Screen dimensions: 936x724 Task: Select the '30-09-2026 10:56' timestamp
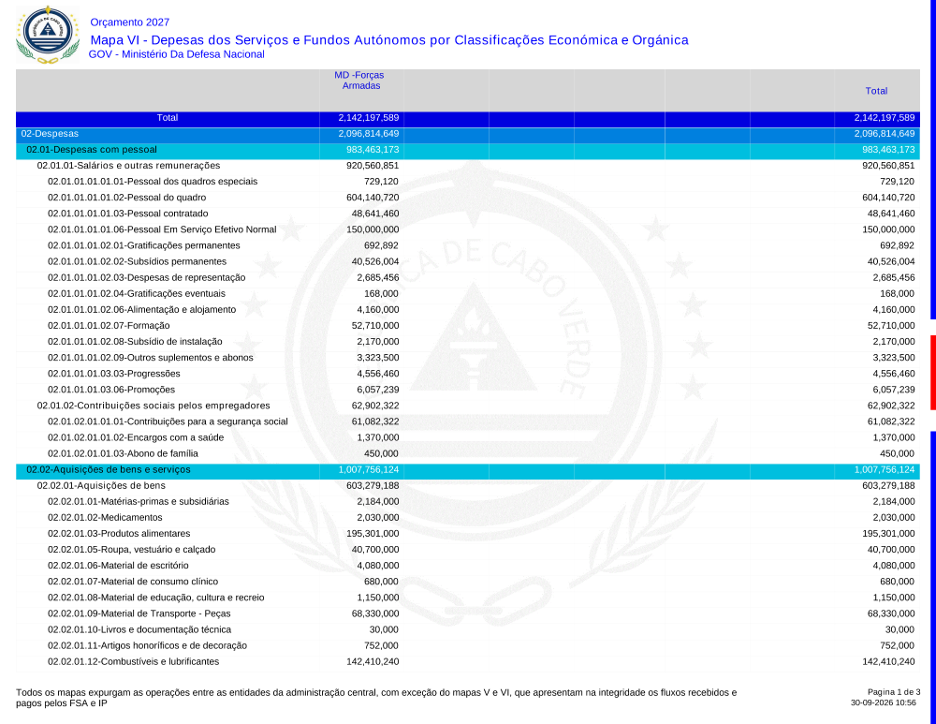pos(884,703)
